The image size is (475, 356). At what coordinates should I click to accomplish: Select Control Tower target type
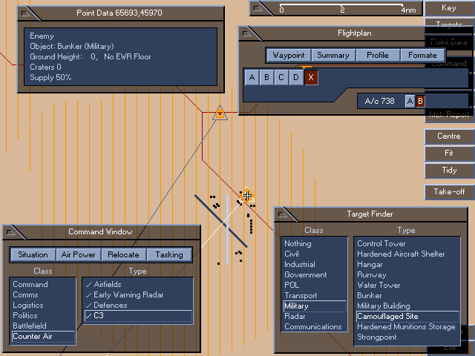click(407, 244)
